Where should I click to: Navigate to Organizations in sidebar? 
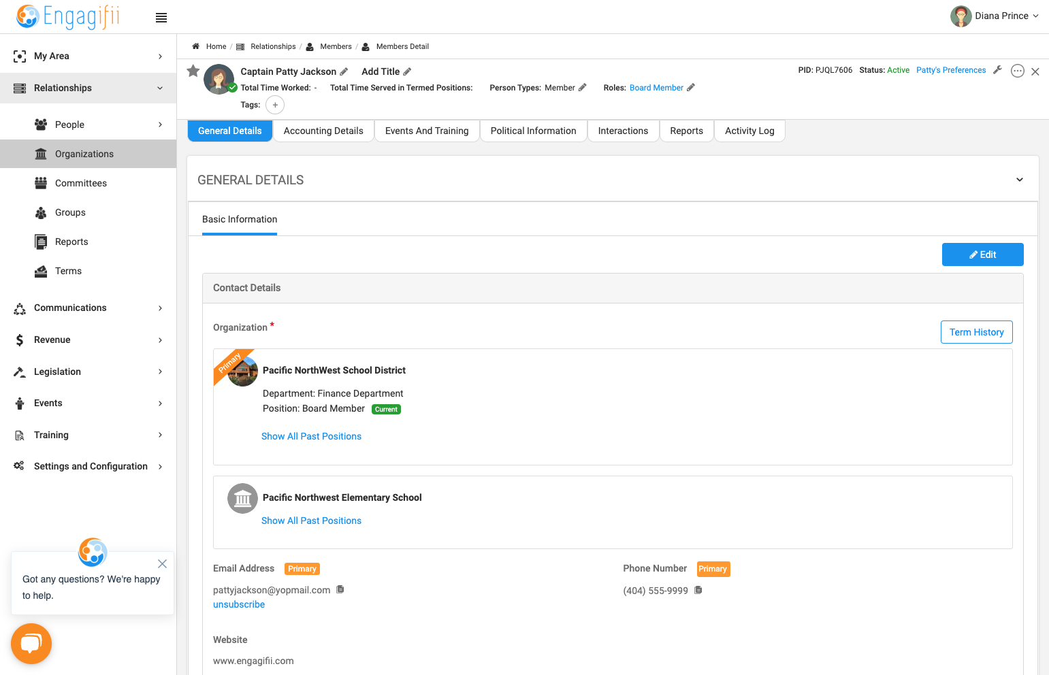(88, 154)
